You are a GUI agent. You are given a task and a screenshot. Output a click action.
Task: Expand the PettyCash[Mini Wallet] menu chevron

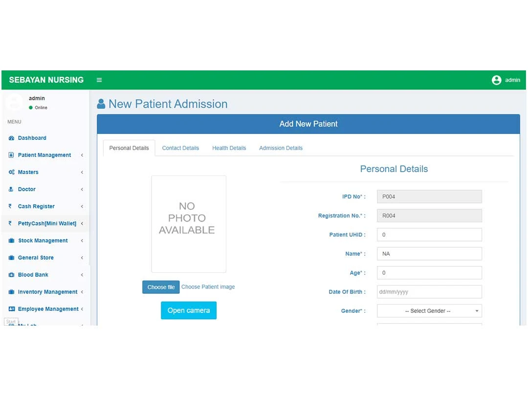tap(82, 223)
